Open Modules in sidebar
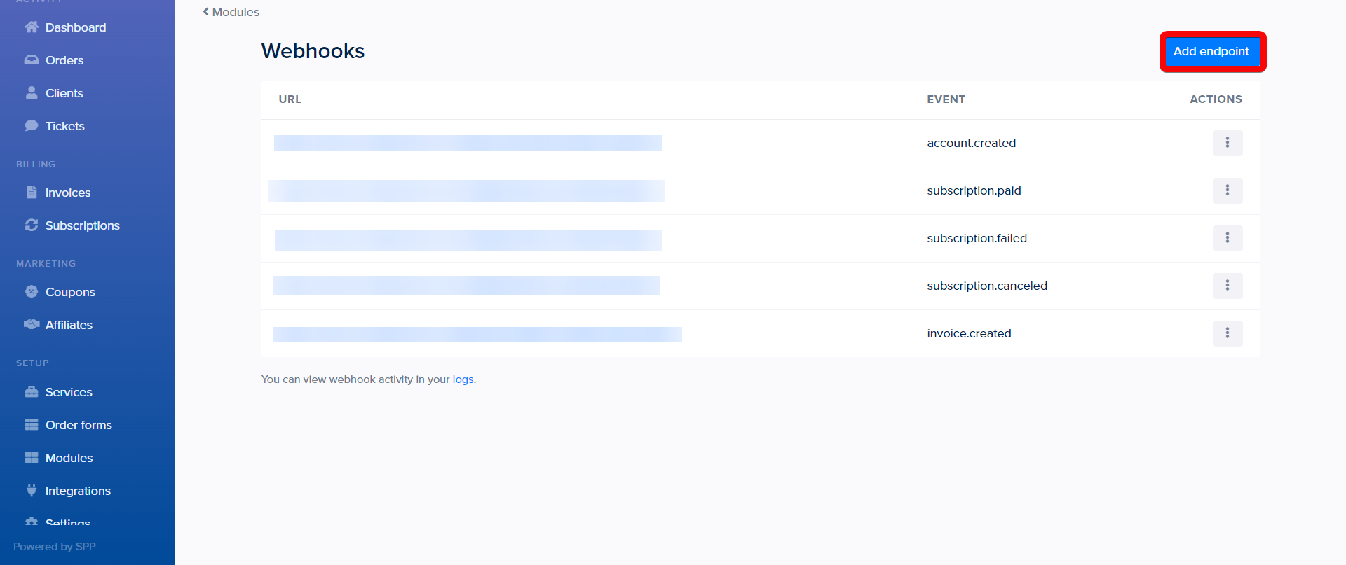 [x=69, y=458]
